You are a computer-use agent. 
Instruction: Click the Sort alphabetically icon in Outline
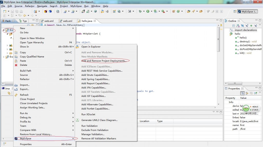point(238,26)
